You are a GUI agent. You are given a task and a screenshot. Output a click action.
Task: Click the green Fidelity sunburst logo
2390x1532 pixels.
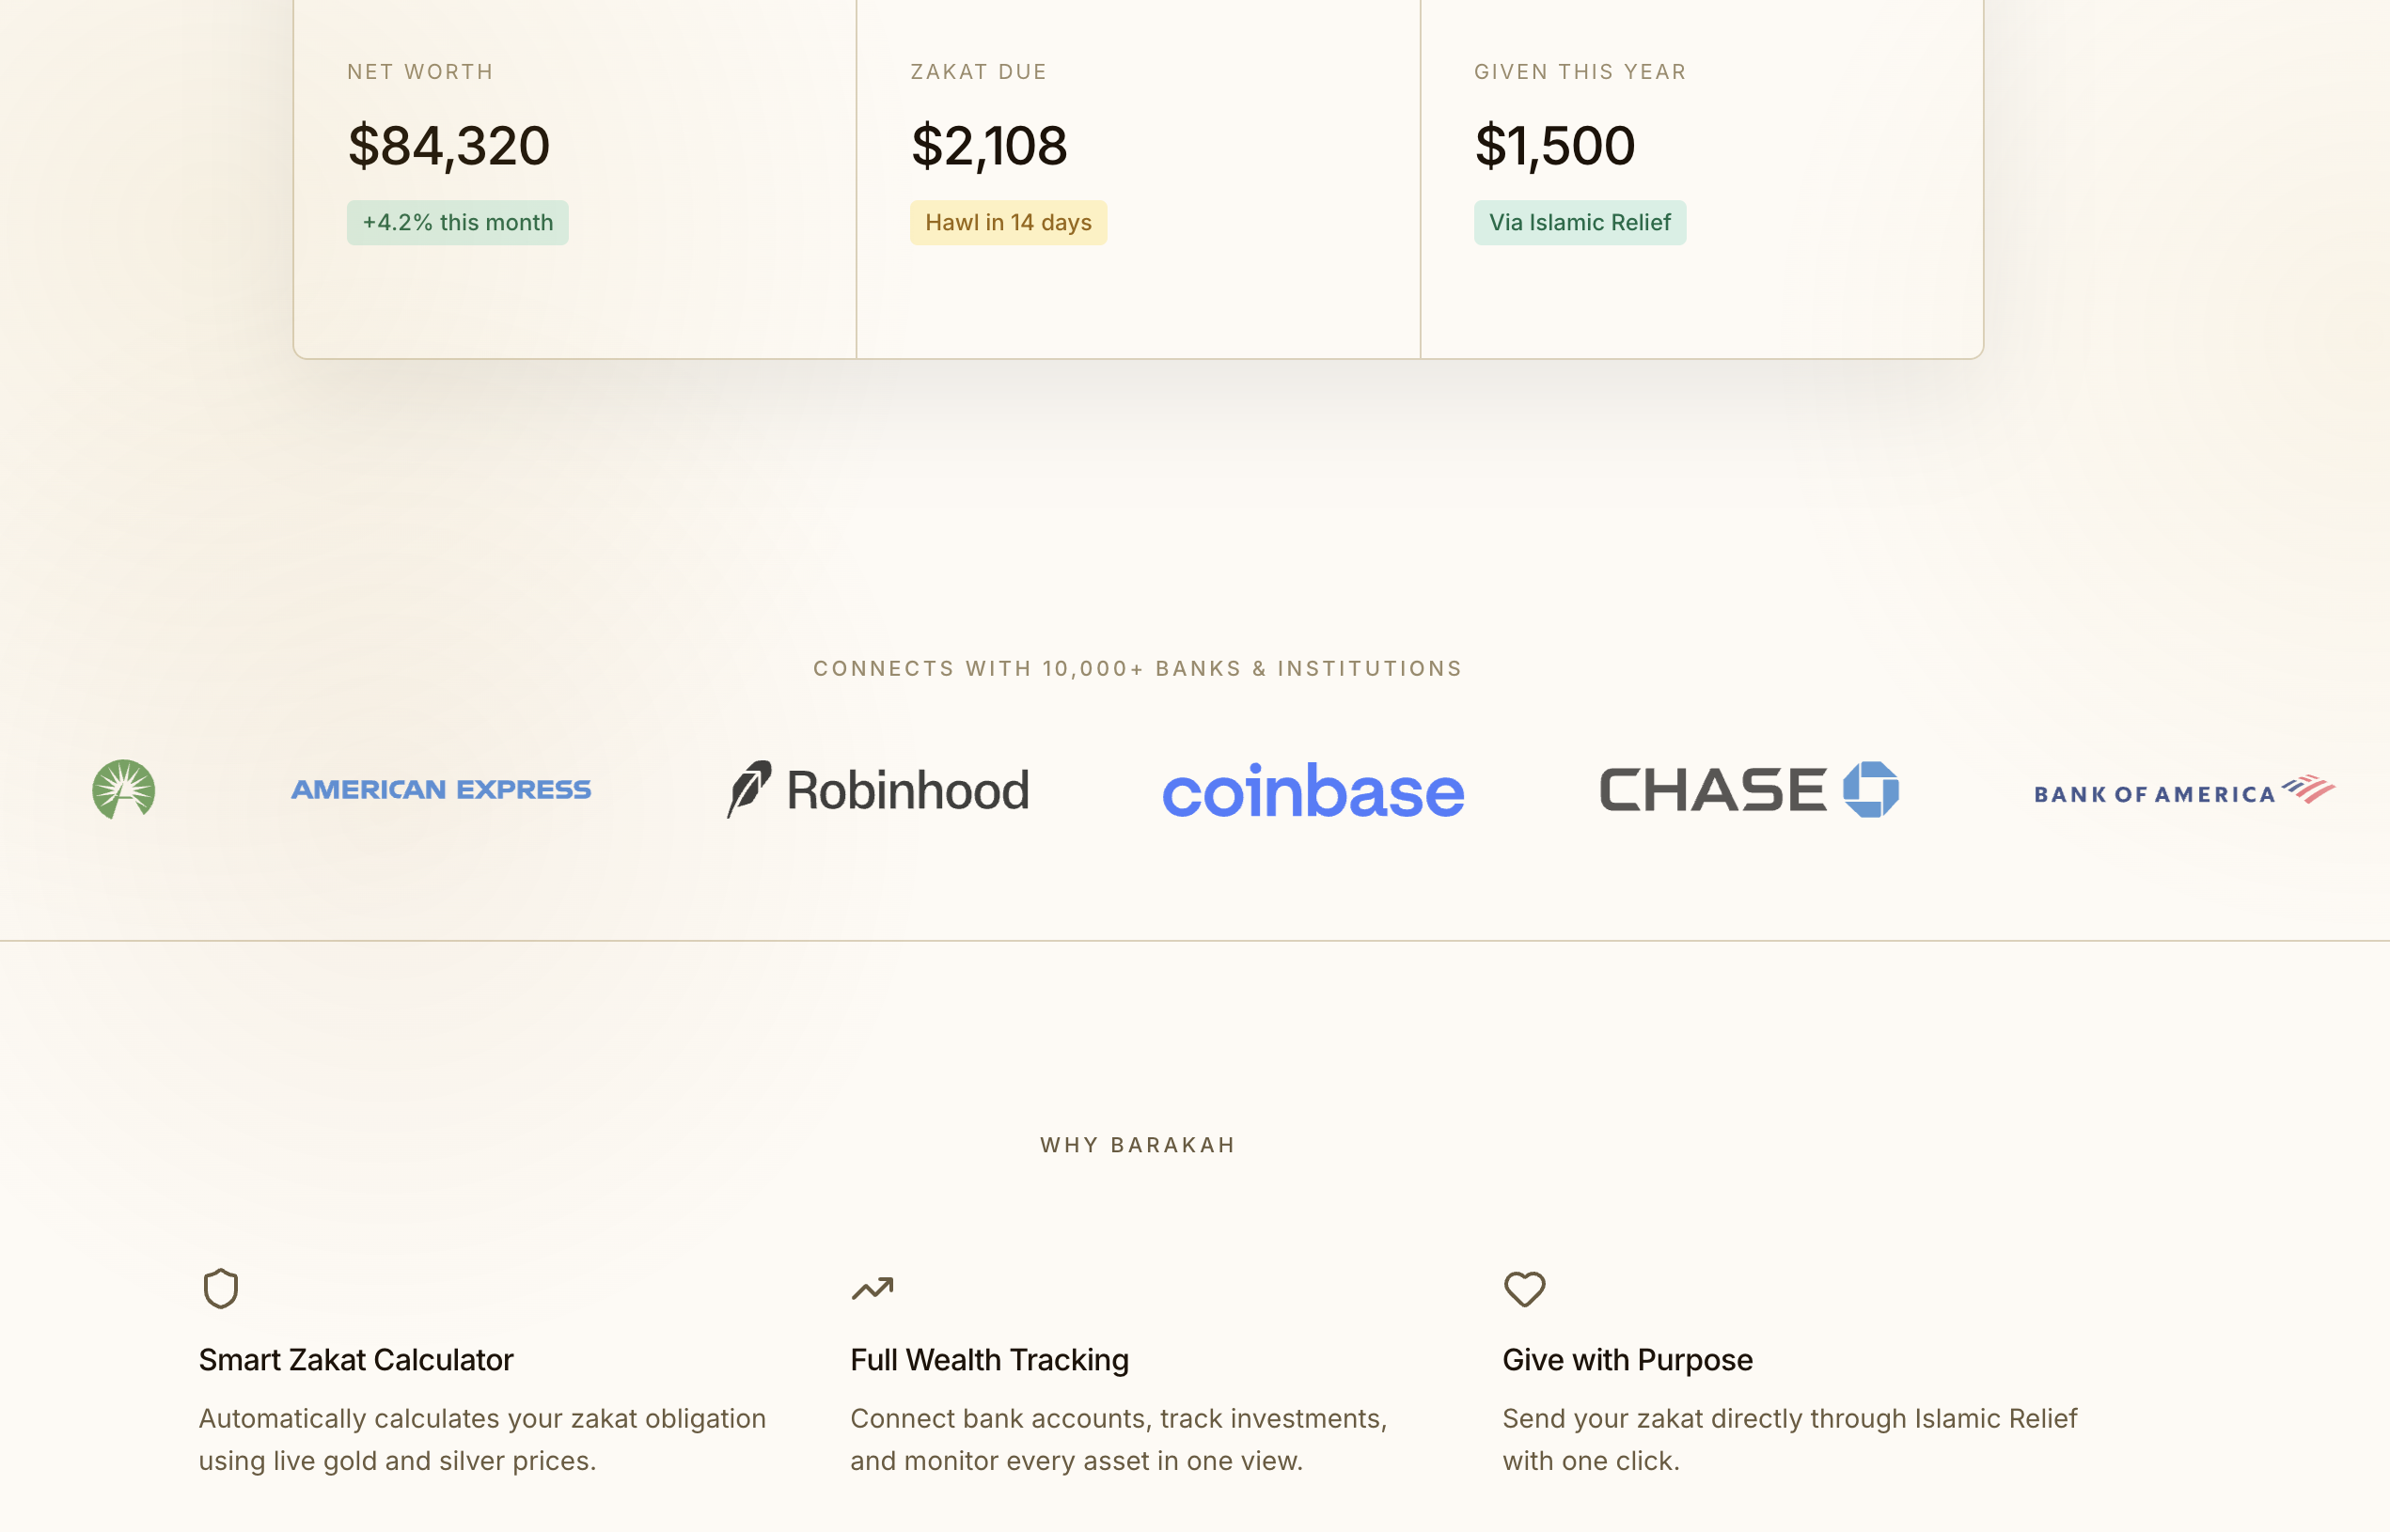pos(123,789)
